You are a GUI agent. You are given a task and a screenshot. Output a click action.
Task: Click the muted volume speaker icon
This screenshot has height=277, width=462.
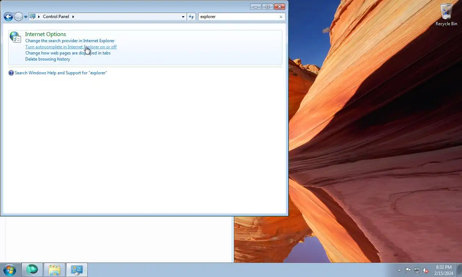point(426,270)
